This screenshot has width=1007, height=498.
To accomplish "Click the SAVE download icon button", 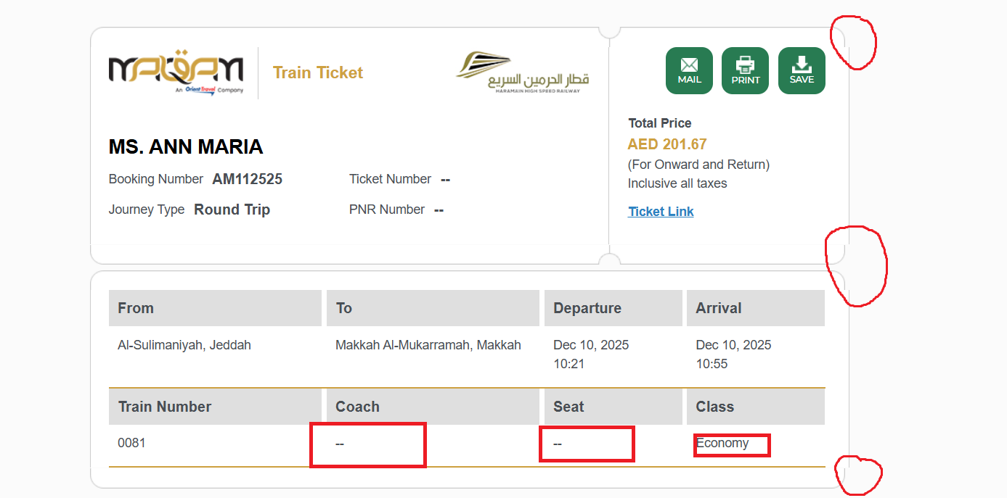I will [802, 70].
